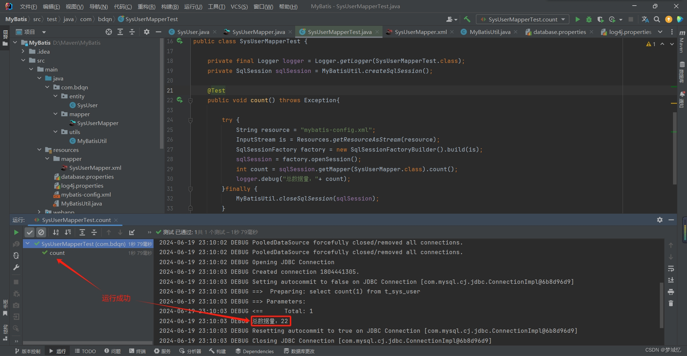Open the 终端 terminal tool window
Screen dimensions: 687x356
137,351
